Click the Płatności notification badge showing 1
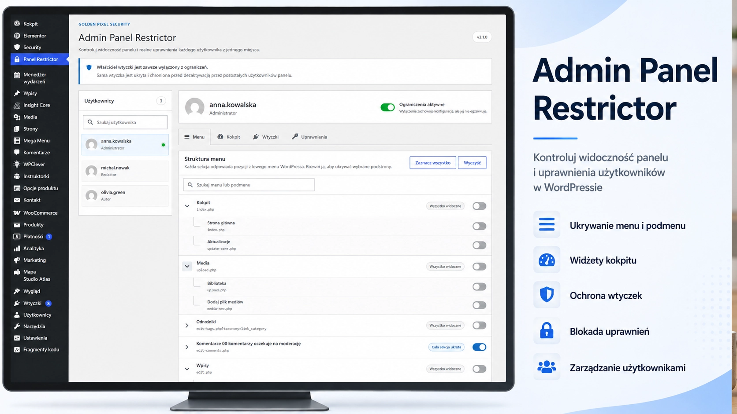Image resolution: width=737 pixels, height=414 pixels. click(49, 236)
